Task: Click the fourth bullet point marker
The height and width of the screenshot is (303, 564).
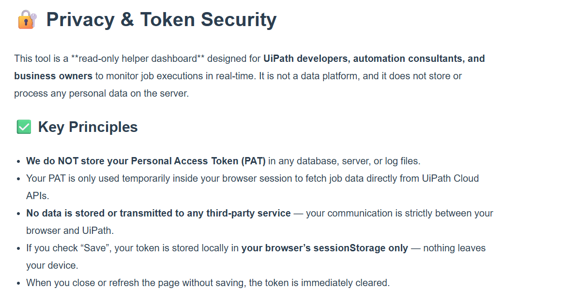Action: click(18, 249)
